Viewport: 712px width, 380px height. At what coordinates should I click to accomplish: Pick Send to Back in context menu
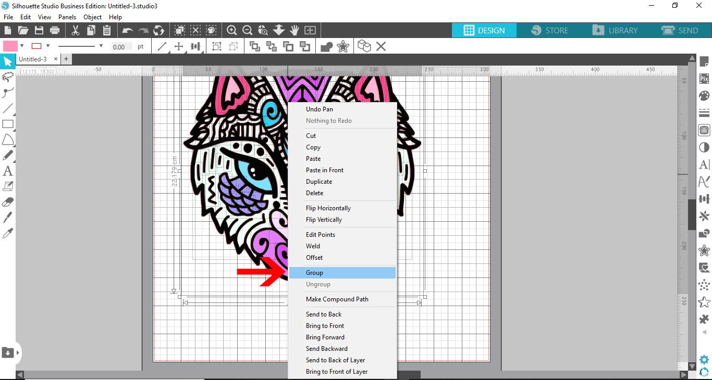[342, 314]
